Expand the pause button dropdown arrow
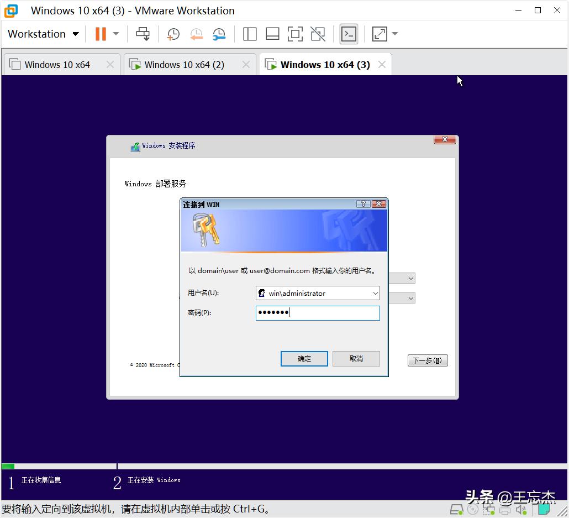Screen dimensions: 569x518 pos(115,34)
